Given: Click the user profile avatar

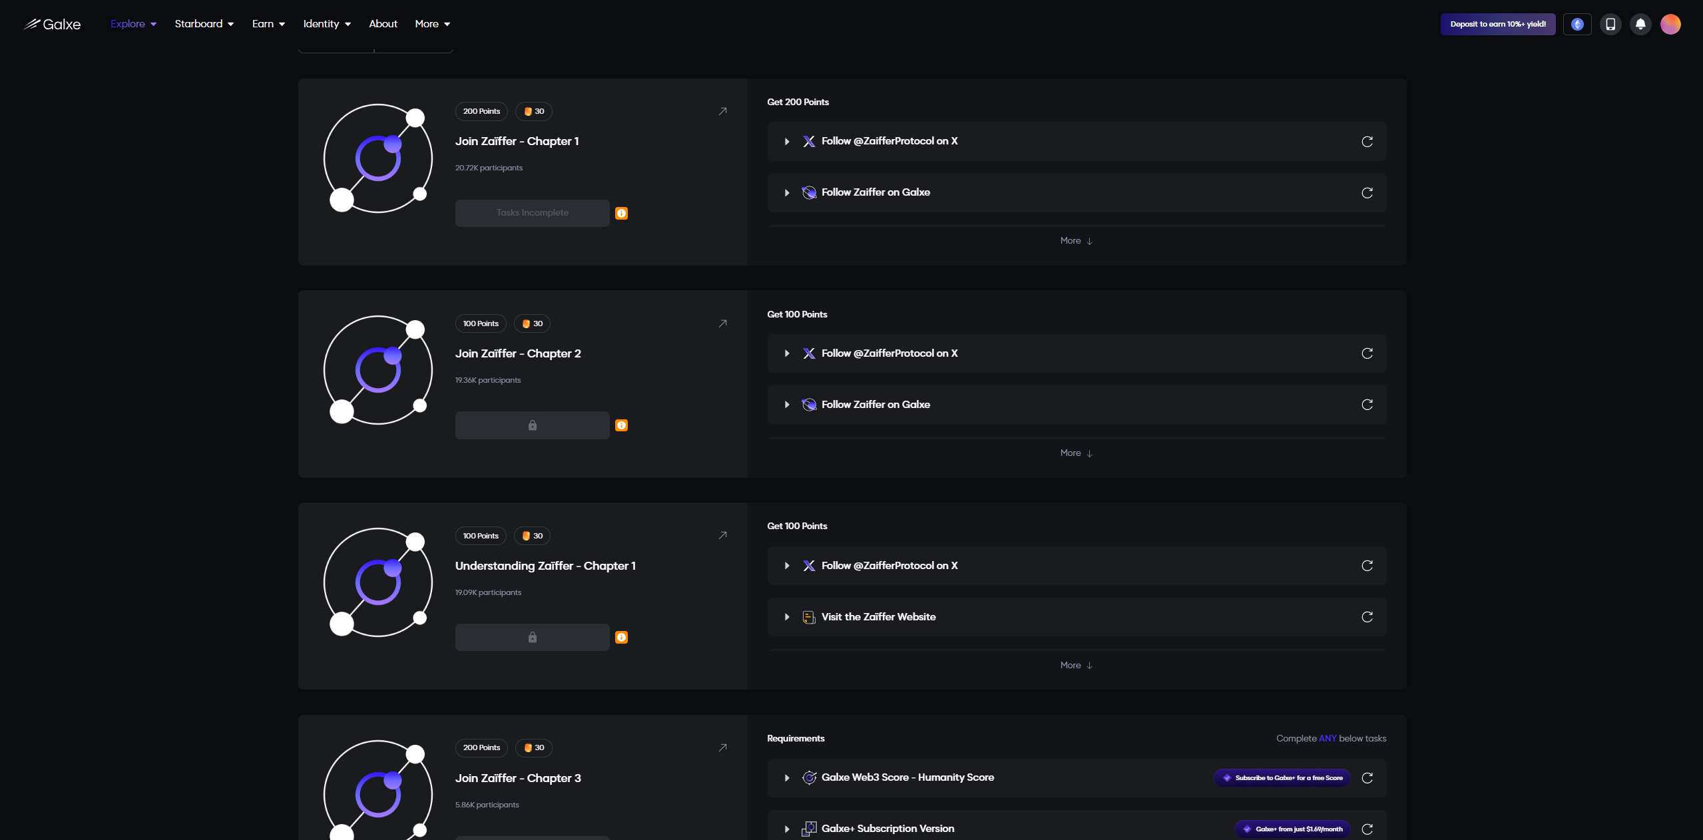Looking at the screenshot, I should [1670, 25].
